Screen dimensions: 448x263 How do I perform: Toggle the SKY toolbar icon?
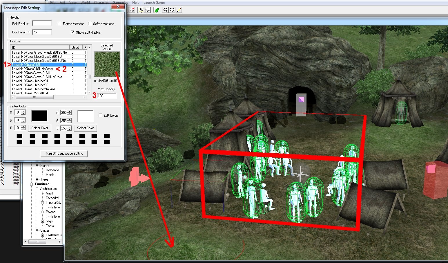click(x=147, y=10)
